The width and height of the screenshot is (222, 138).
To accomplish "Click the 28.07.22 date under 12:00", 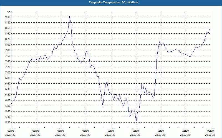I will click(110, 135).
